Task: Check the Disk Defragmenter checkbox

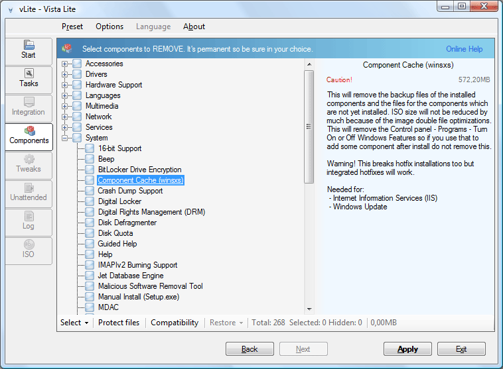Action: pyautogui.click(x=90, y=223)
